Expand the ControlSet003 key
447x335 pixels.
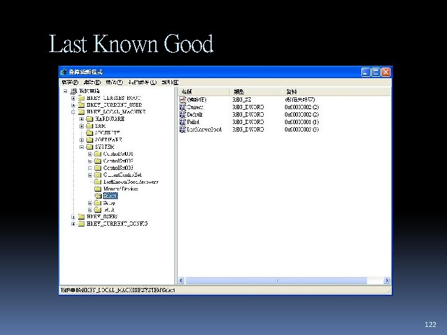[90, 168]
